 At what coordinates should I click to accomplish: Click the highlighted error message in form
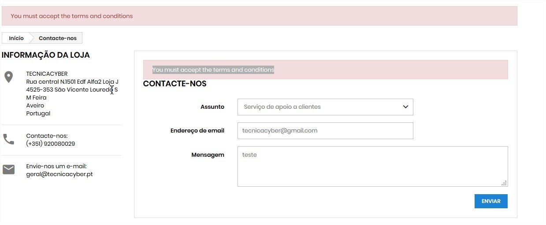tap(213, 70)
